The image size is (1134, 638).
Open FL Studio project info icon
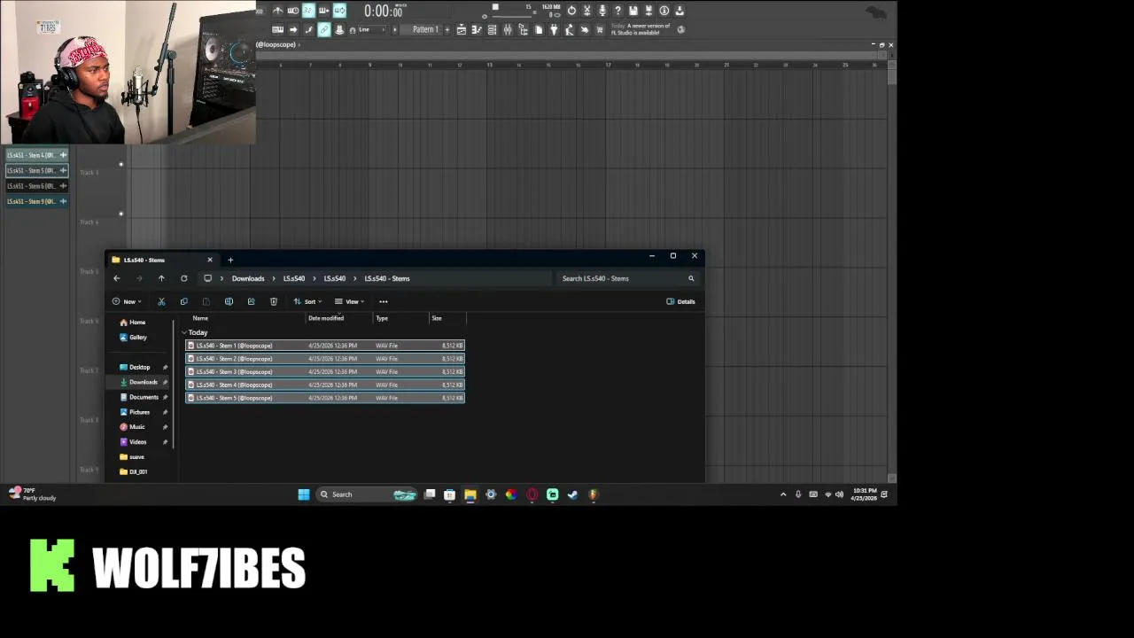coord(664,11)
